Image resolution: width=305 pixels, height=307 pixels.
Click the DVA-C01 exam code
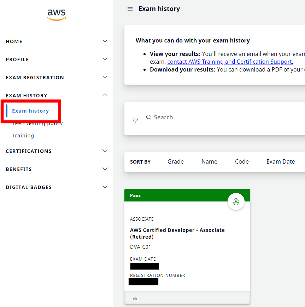click(x=140, y=247)
